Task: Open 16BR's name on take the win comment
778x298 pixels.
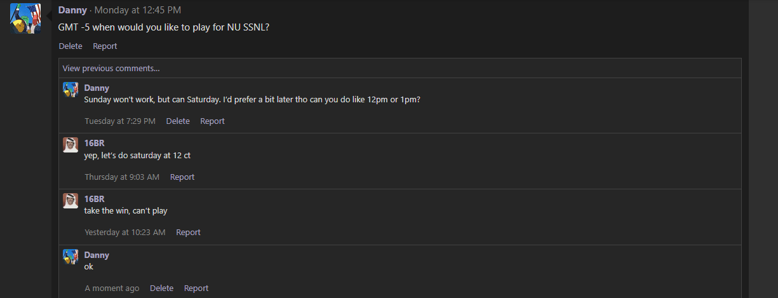Action: point(94,198)
